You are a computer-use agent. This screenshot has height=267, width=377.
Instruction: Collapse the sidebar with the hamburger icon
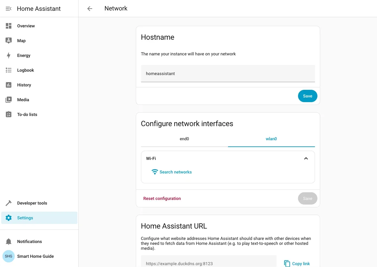click(x=9, y=9)
